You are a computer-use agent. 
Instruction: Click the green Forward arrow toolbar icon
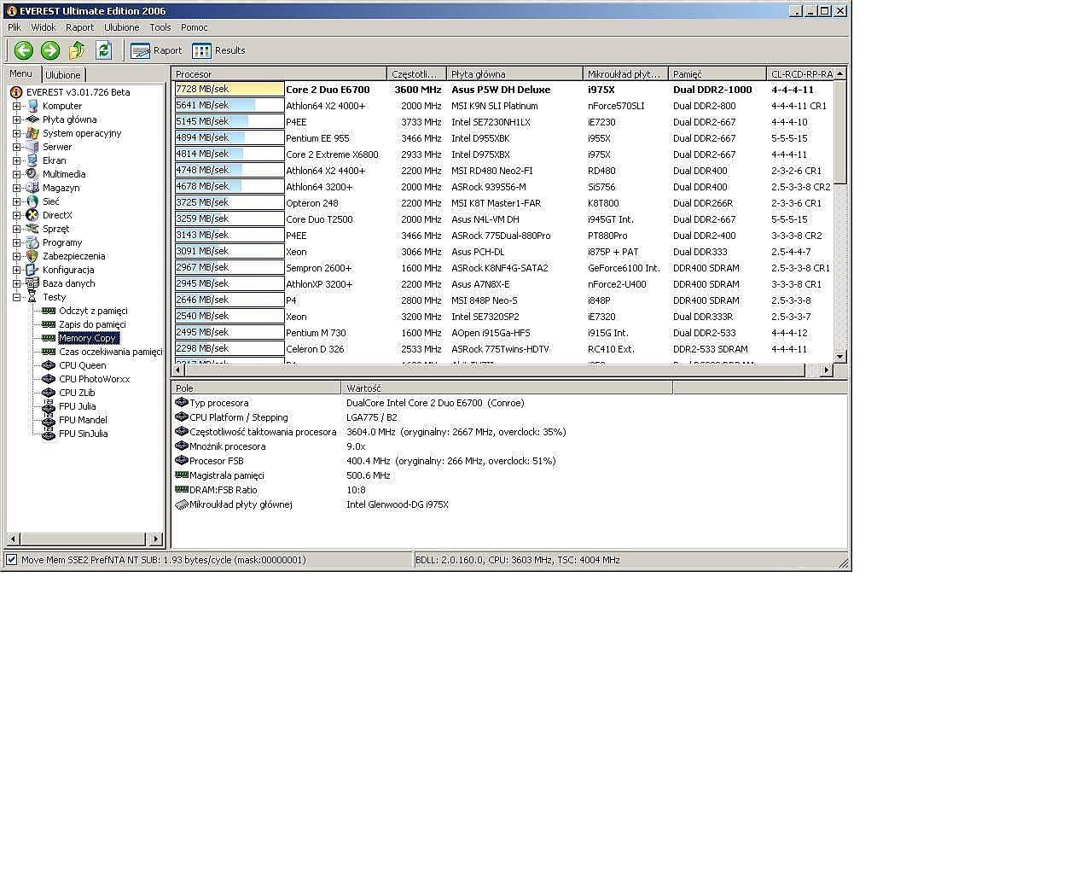pyautogui.click(x=50, y=50)
